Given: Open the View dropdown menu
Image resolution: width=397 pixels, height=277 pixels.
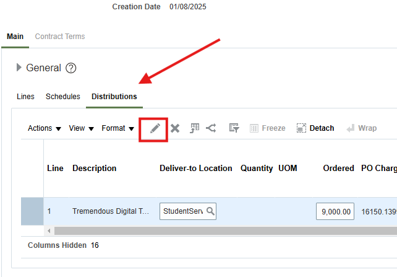Looking at the screenshot, I should [x=81, y=128].
